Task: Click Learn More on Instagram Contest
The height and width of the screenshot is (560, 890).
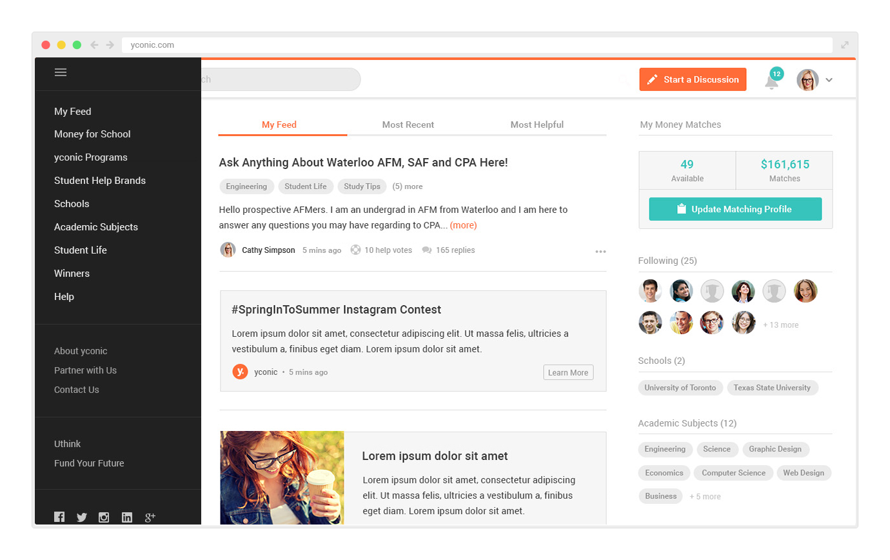Action: tap(568, 372)
